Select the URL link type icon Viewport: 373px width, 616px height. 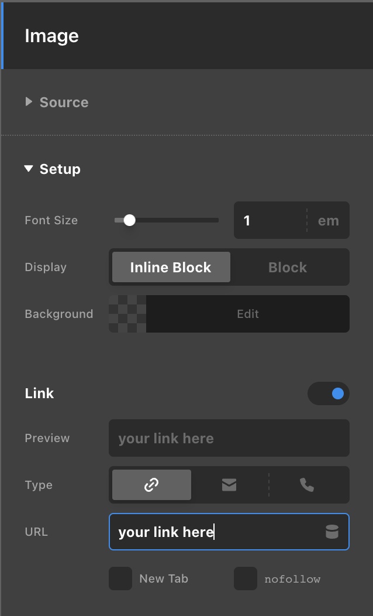151,485
